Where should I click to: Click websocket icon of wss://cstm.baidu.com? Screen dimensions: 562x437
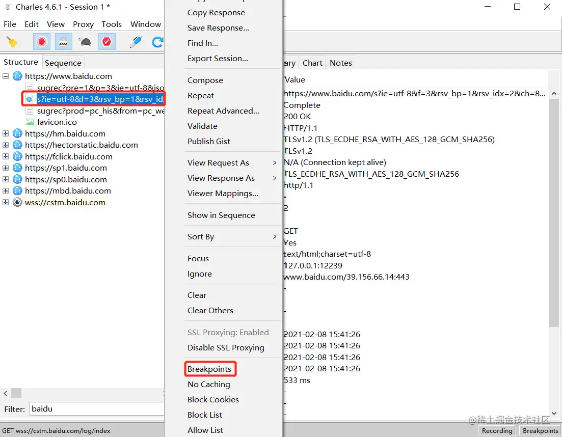click(x=17, y=202)
